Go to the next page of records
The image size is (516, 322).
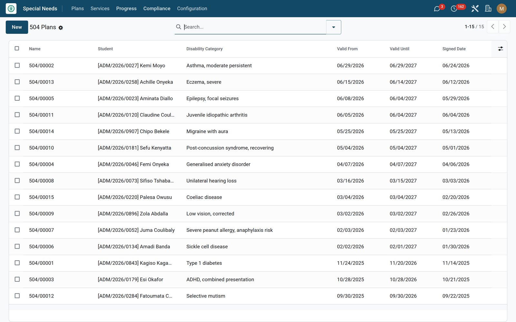point(504,27)
